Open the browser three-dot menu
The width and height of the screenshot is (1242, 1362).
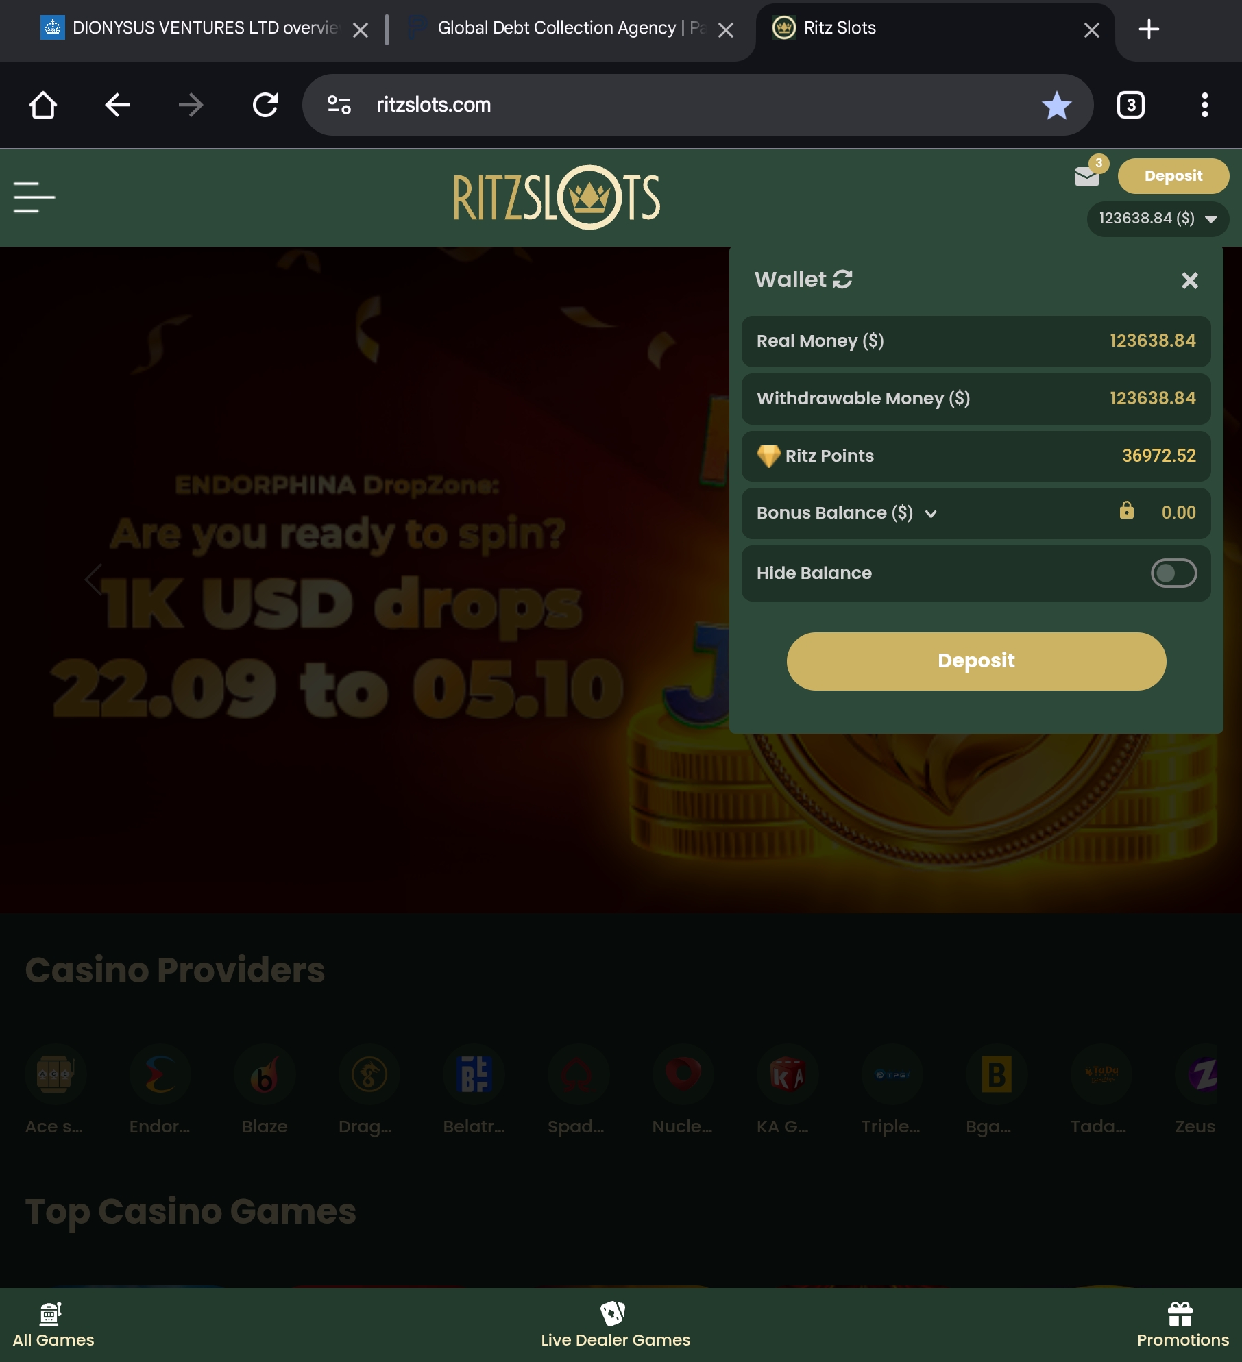tap(1204, 105)
